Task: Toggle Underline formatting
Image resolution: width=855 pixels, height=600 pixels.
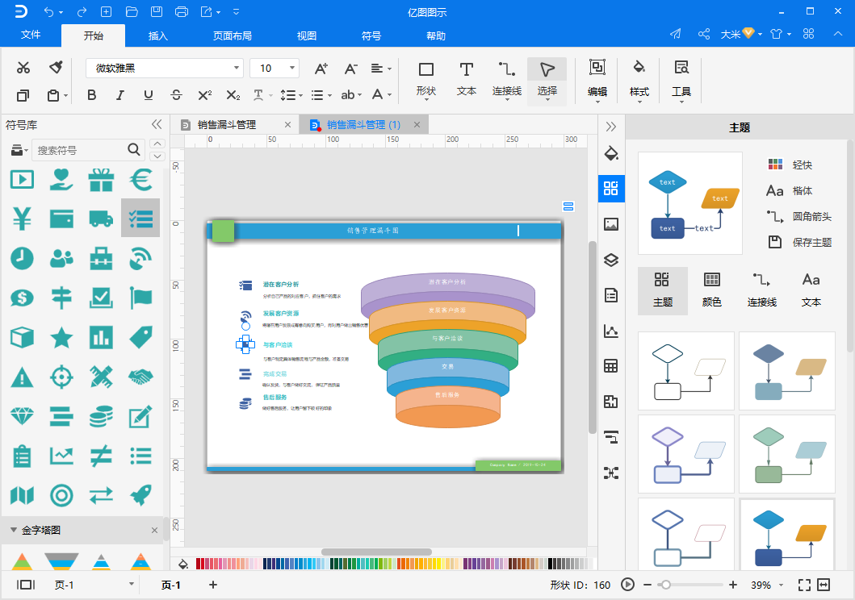Action: [149, 95]
